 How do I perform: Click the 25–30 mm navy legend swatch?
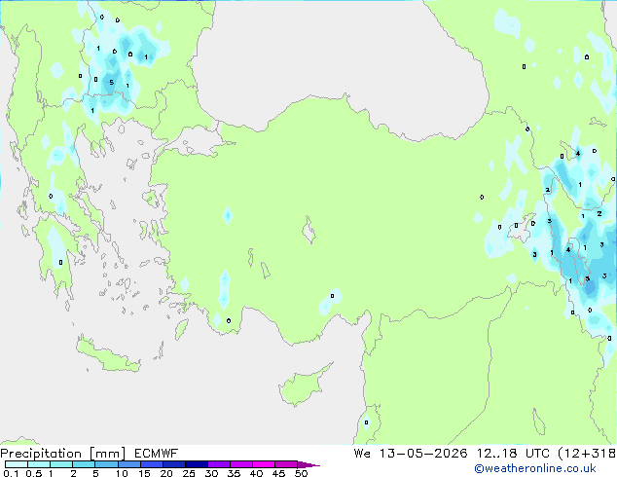tap(197, 464)
